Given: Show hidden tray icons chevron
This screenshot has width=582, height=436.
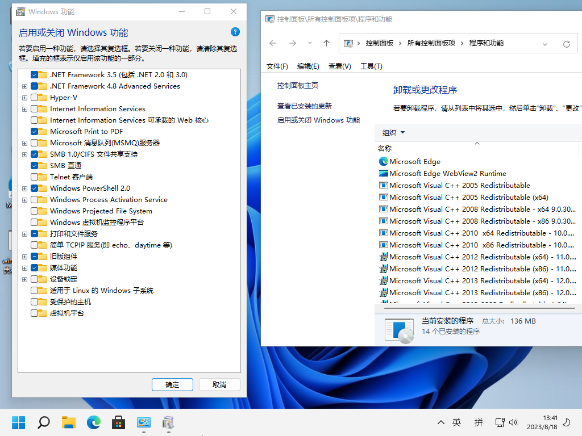Looking at the screenshot, I should pyautogui.click(x=441, y=422).
